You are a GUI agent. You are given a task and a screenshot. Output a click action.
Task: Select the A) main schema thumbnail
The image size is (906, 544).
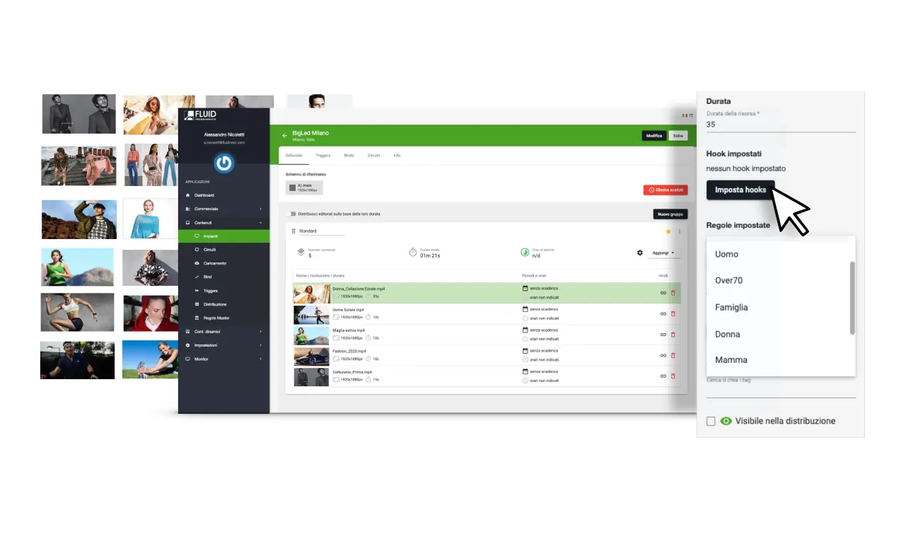pyautogui.click(x=304, y=187)
